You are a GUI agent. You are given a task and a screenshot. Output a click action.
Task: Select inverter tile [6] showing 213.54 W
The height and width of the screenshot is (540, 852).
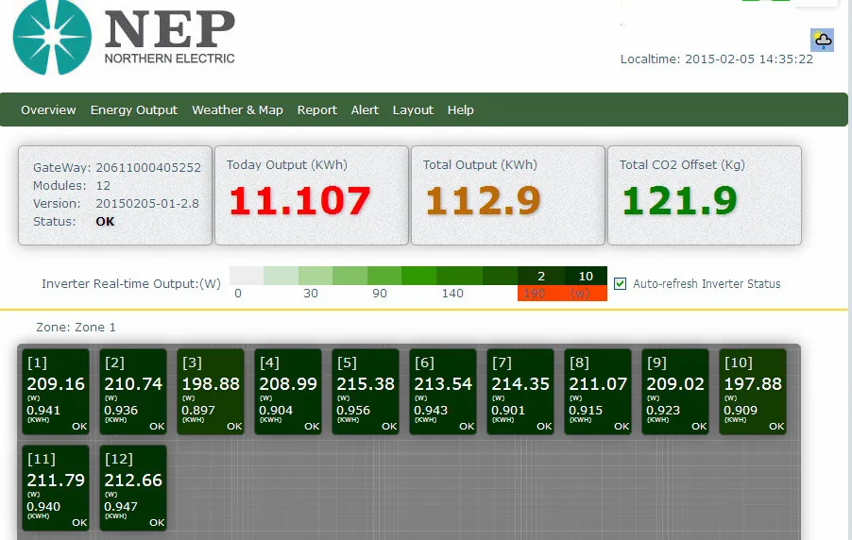pyautogui.click(x=443, y=392)
